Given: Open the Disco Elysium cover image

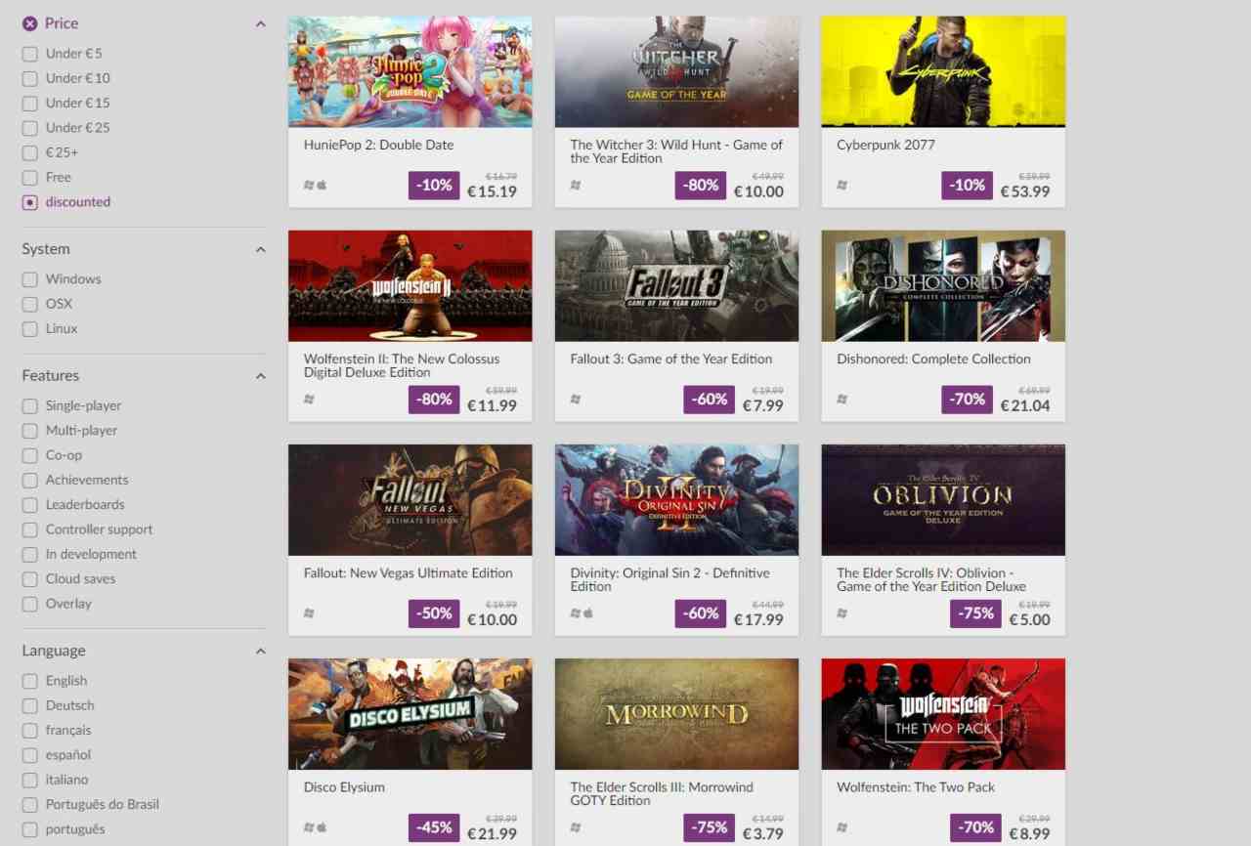Looking at the screenshot, I should pyautogui.click(x=410, y=714).
